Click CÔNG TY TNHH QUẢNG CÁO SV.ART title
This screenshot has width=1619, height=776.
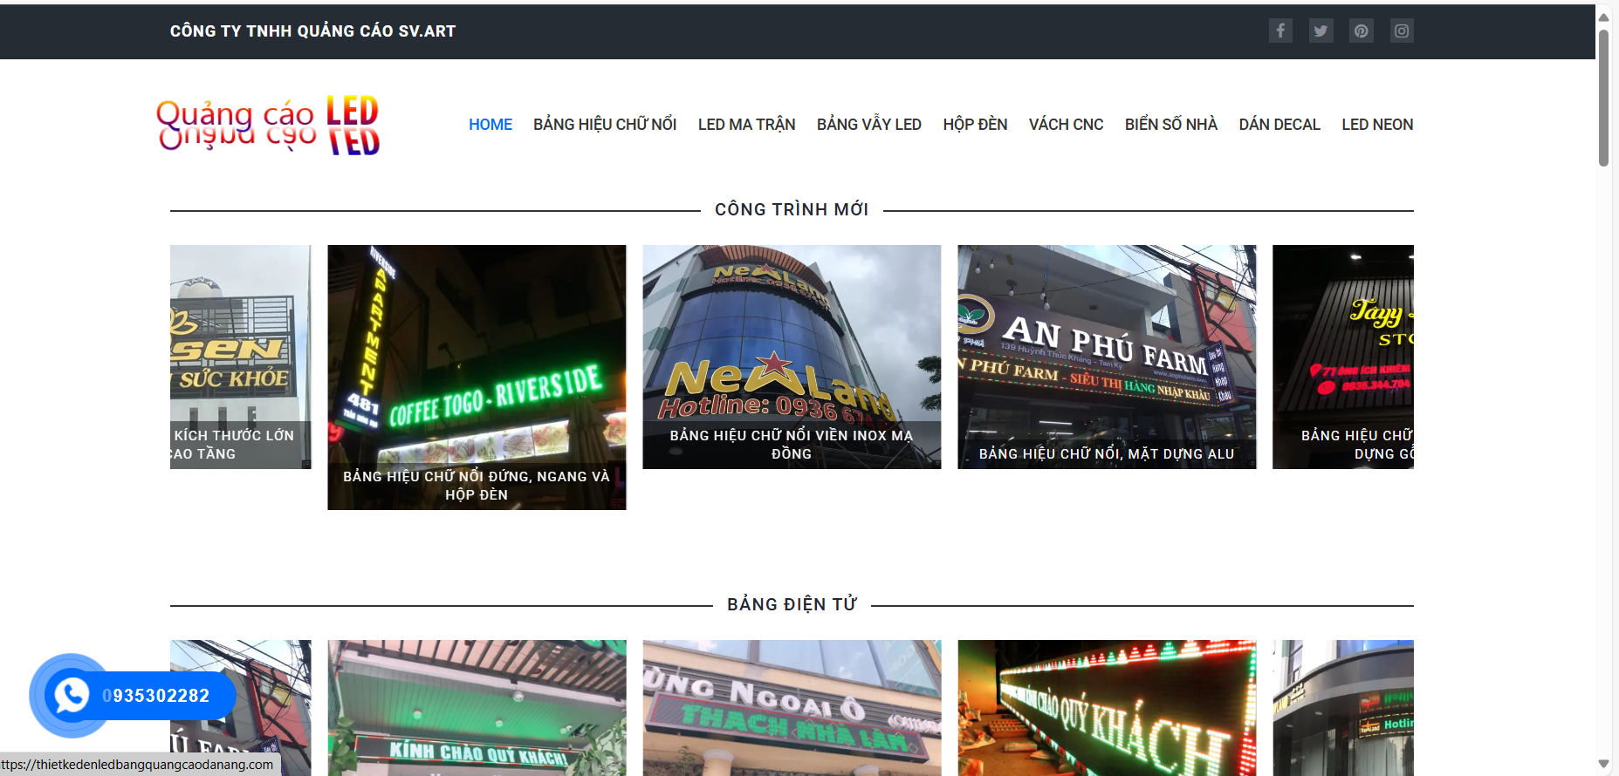312,31
